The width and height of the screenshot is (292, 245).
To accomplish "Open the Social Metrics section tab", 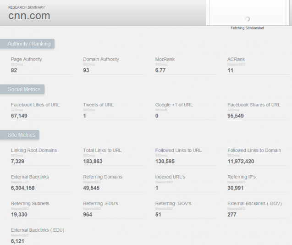I will [x=22, y=89].
